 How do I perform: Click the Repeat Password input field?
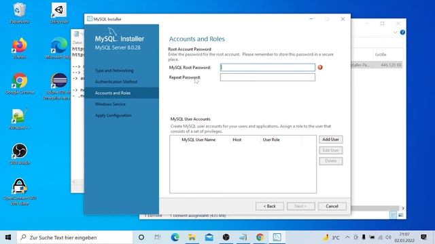[x=267, y=77]
